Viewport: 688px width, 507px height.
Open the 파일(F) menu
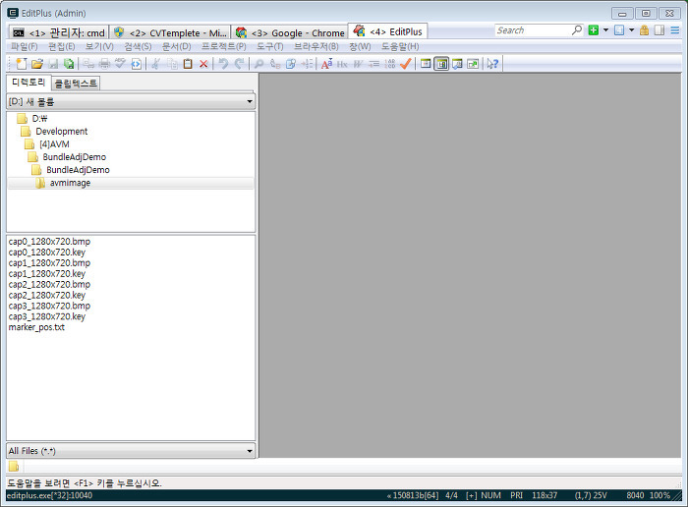coord(25,46)
